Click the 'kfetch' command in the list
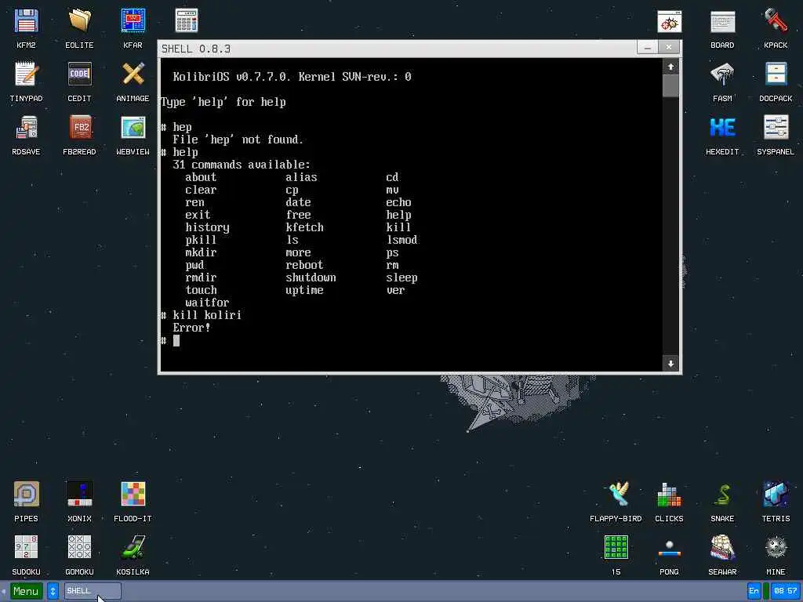803x602 pixels. [305, 227]
